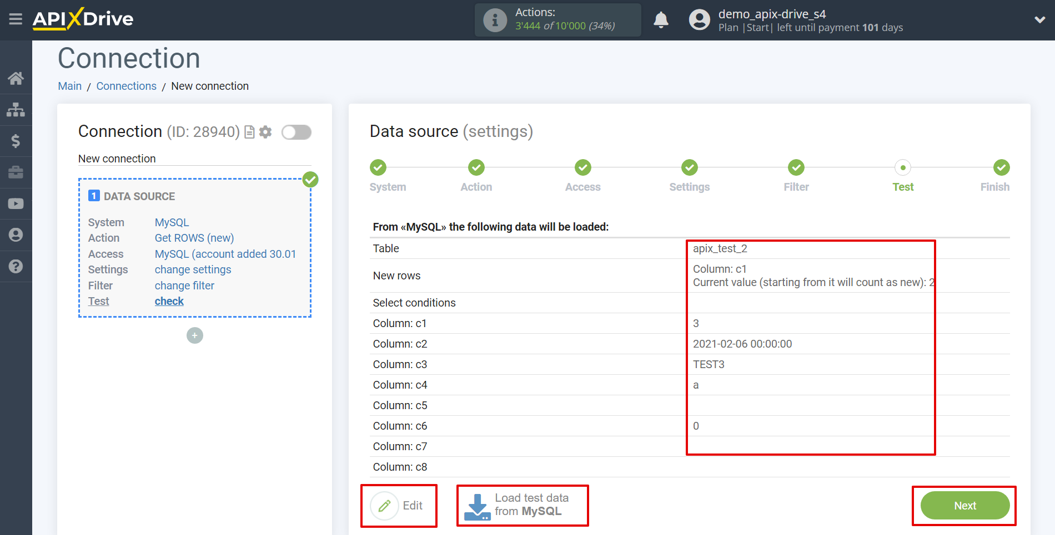
Task: Click the apix_test_2 table value
Action: (720, 248)
